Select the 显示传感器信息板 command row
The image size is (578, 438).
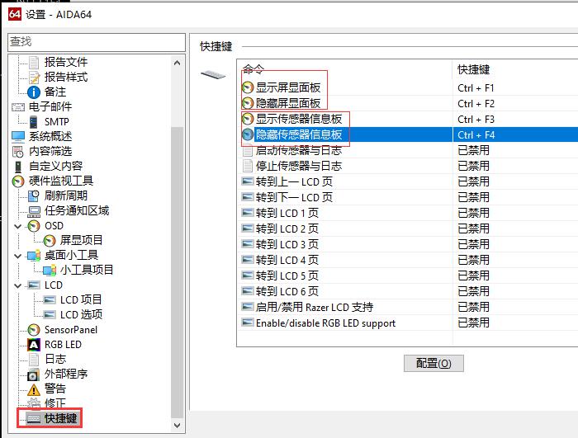tap(407, 120)
